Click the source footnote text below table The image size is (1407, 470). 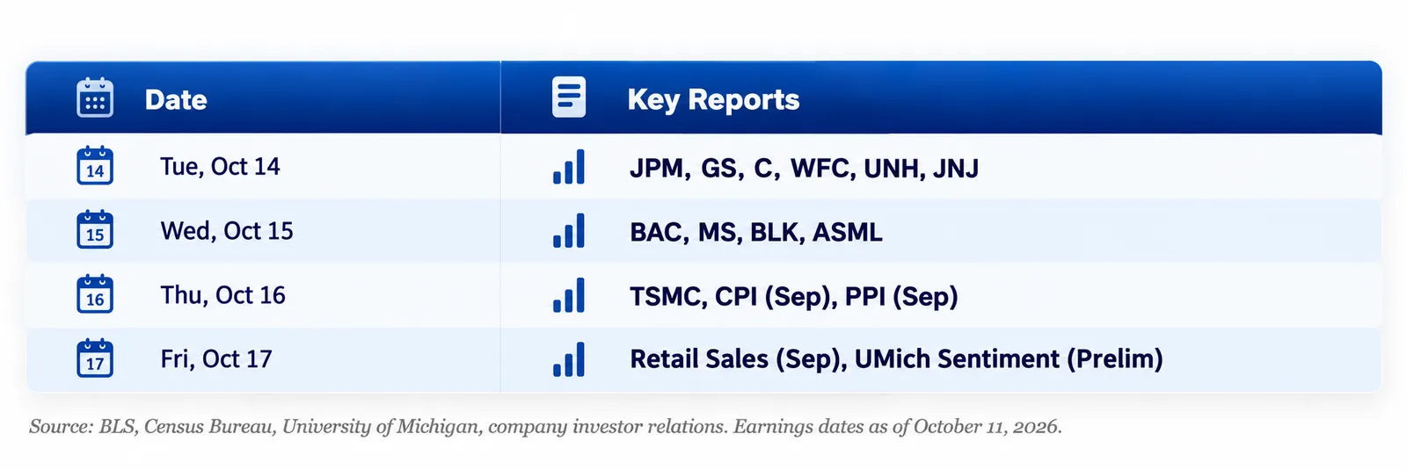point(545,427)
